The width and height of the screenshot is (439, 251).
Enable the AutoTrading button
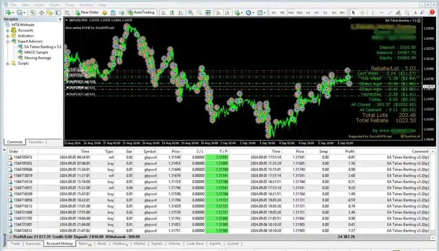click(141, 12)
